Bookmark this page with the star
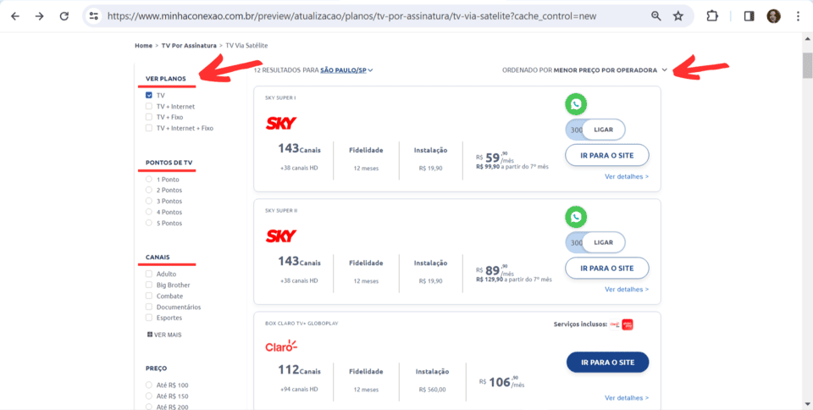813x410 pixels. (x=678, y=16)
